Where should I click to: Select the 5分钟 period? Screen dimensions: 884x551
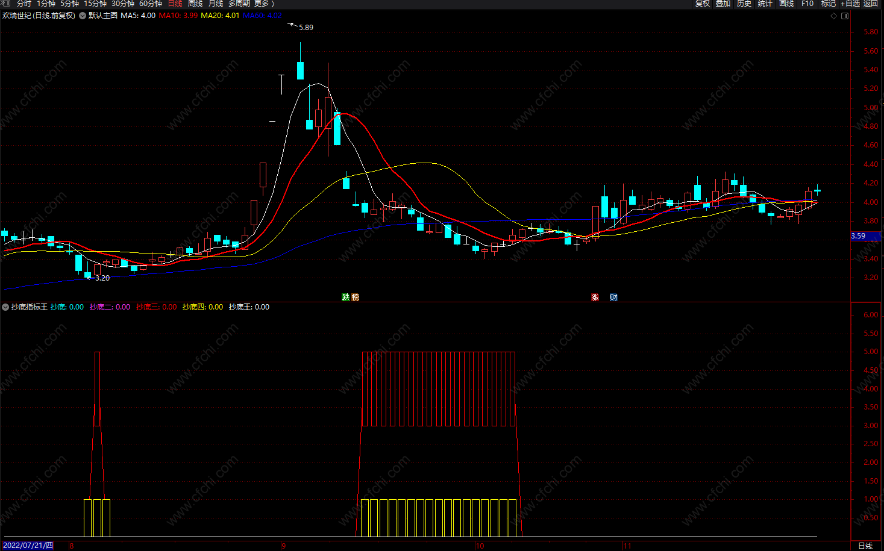69,4
